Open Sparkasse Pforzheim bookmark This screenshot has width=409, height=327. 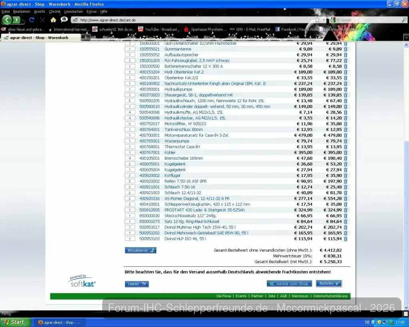(206, 29)
